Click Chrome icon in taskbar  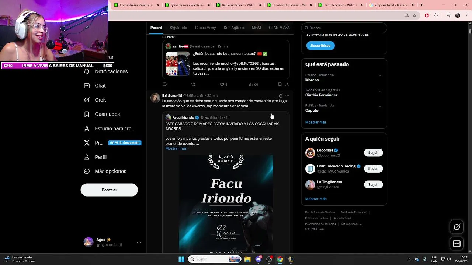tap(280, 259)
